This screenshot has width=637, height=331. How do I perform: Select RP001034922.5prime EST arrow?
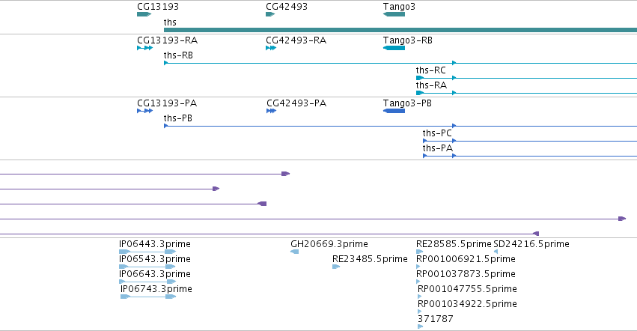[420, 312]
